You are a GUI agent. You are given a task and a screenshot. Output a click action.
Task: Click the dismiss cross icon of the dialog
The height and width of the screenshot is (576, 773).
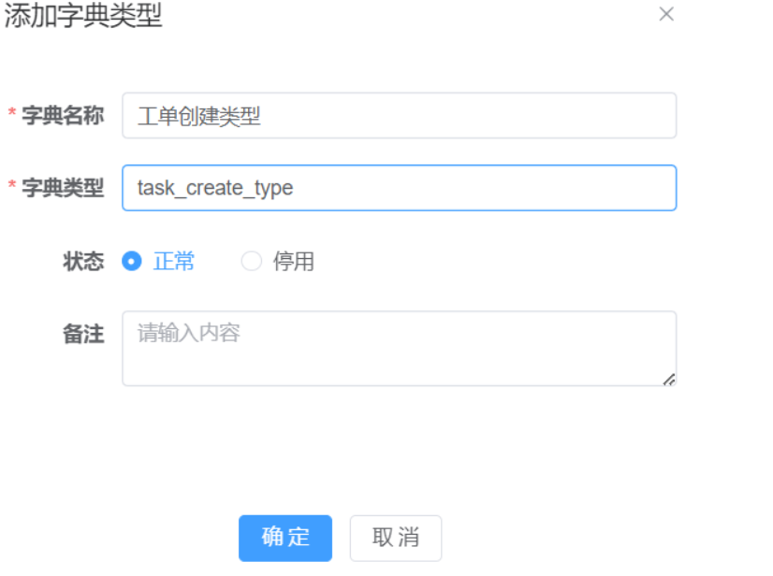point(666,14)
